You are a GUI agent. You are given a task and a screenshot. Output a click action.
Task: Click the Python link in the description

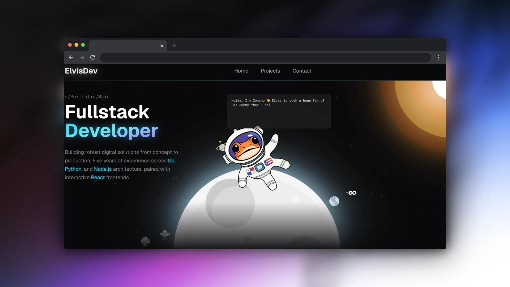click(x=73, y=169)
